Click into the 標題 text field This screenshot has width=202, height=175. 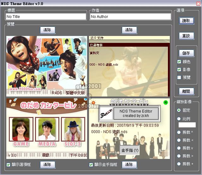46,17
